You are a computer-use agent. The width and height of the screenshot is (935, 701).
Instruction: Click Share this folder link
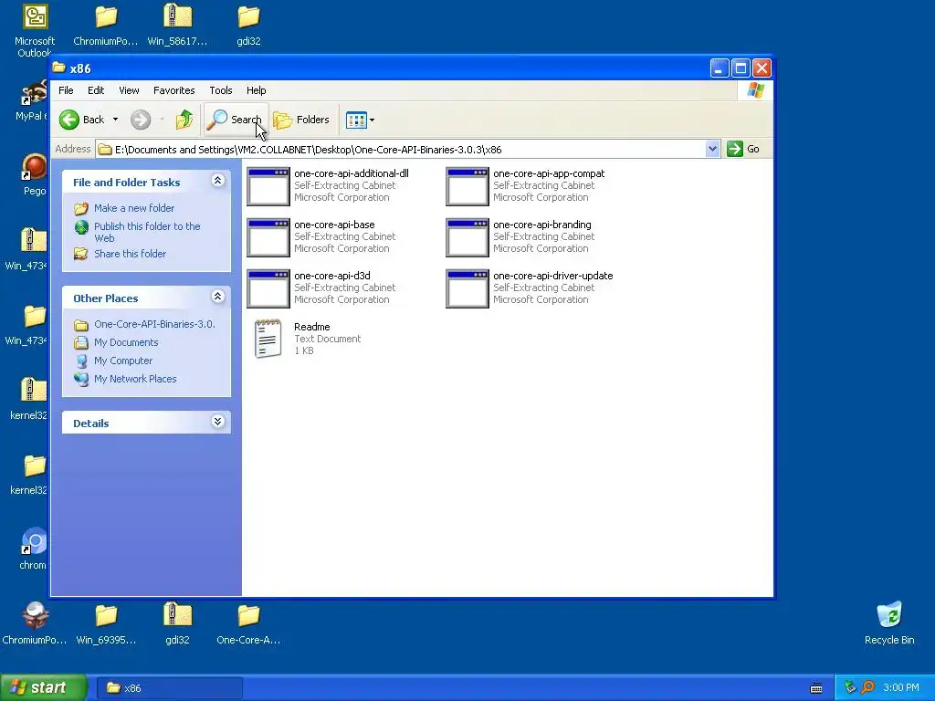point(130,254)
